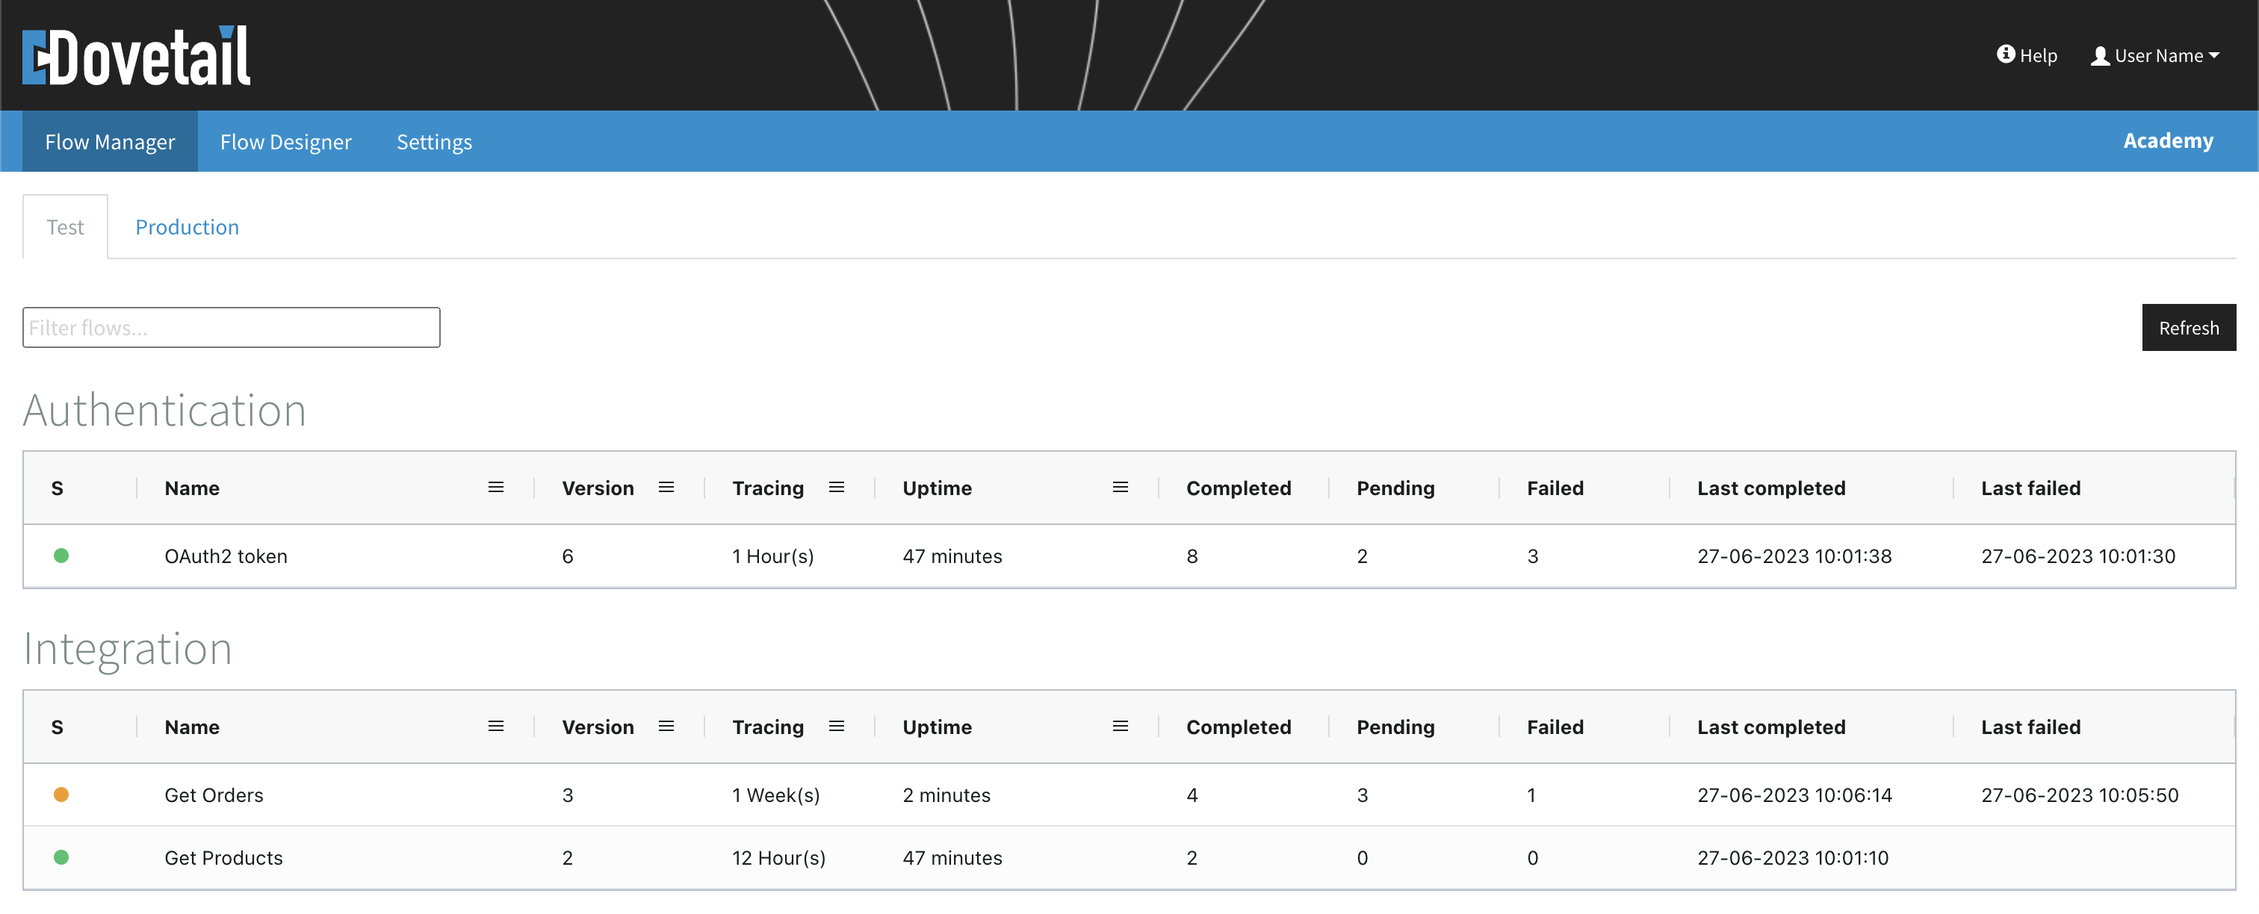Click last failed 27-06-2023 10:05:50
The image size is (2259, 914).
[2079, 795]
